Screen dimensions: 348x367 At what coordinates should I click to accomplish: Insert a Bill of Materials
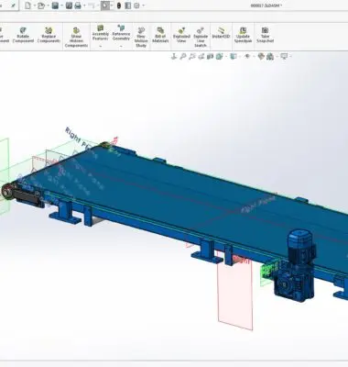(x=160, y=35)
